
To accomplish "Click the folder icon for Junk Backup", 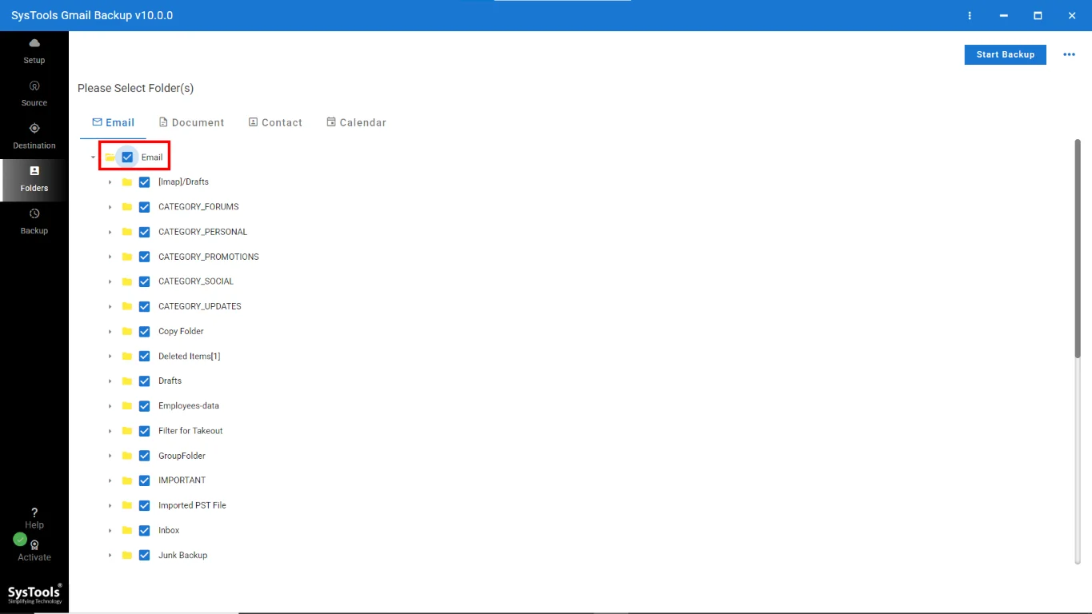I will pos(127,555).
